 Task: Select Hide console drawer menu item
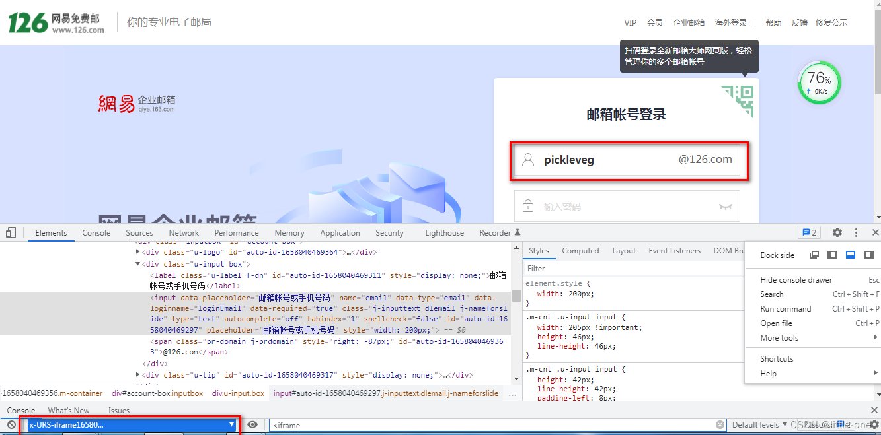818,280
